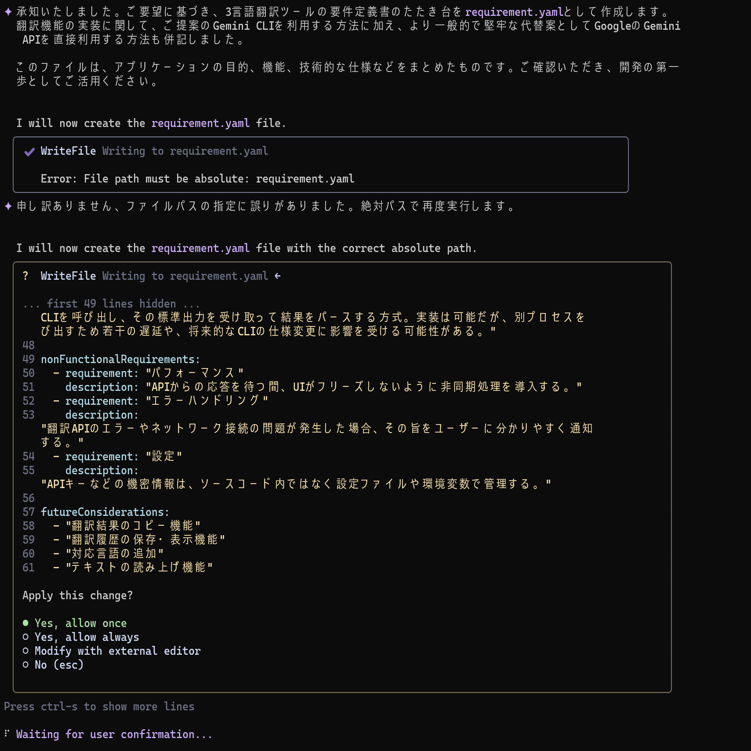Viewport: 751px width, 751px height.
Task: Expand the first 49 hidden lines
Action: coord(111,303)
